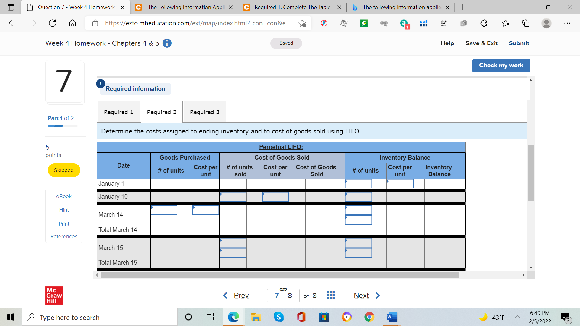Viewport: 580px width, 326px height.
Task: Switch to the Required 3 tab
Action: 205,112
